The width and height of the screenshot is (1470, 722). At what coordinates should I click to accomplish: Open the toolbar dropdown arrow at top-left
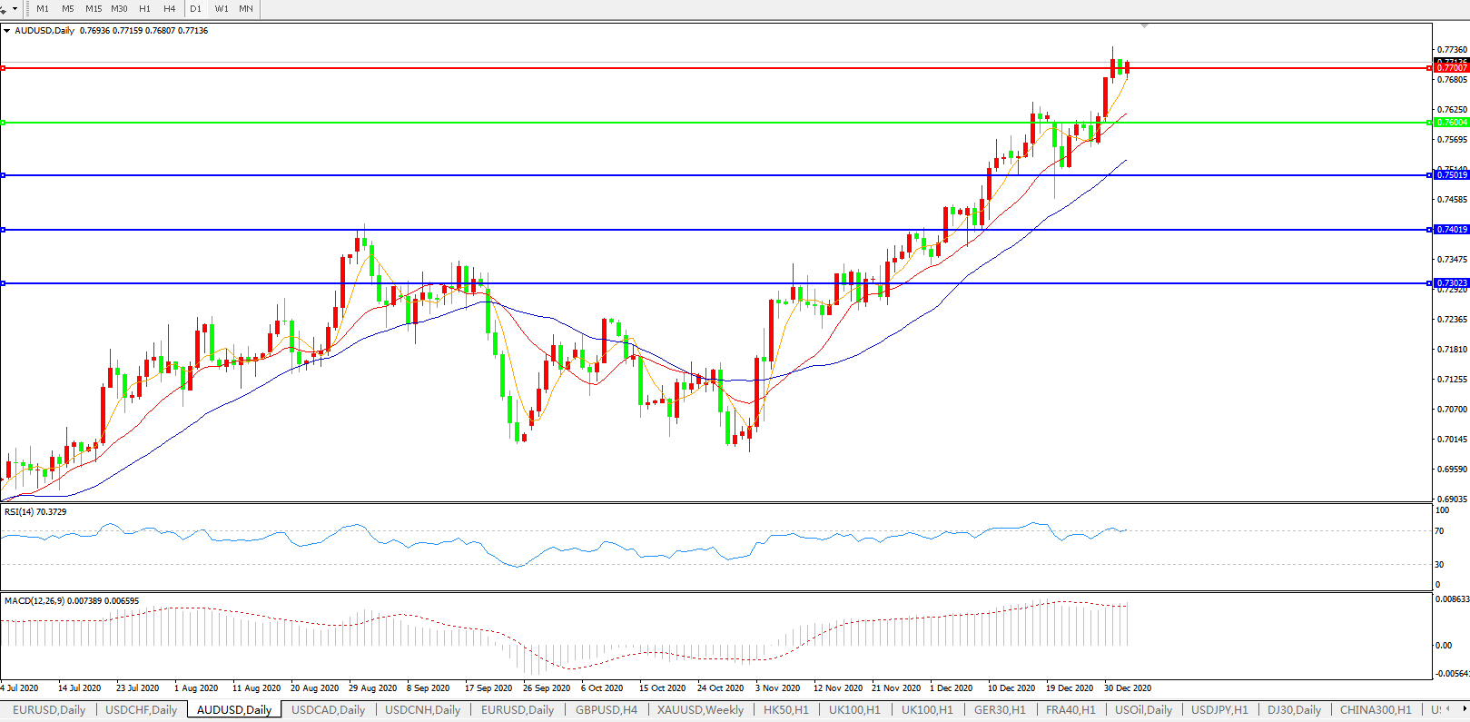(15, 8)
